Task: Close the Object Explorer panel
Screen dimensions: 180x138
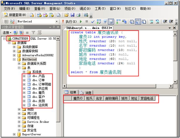Action: tap(58, 27)
